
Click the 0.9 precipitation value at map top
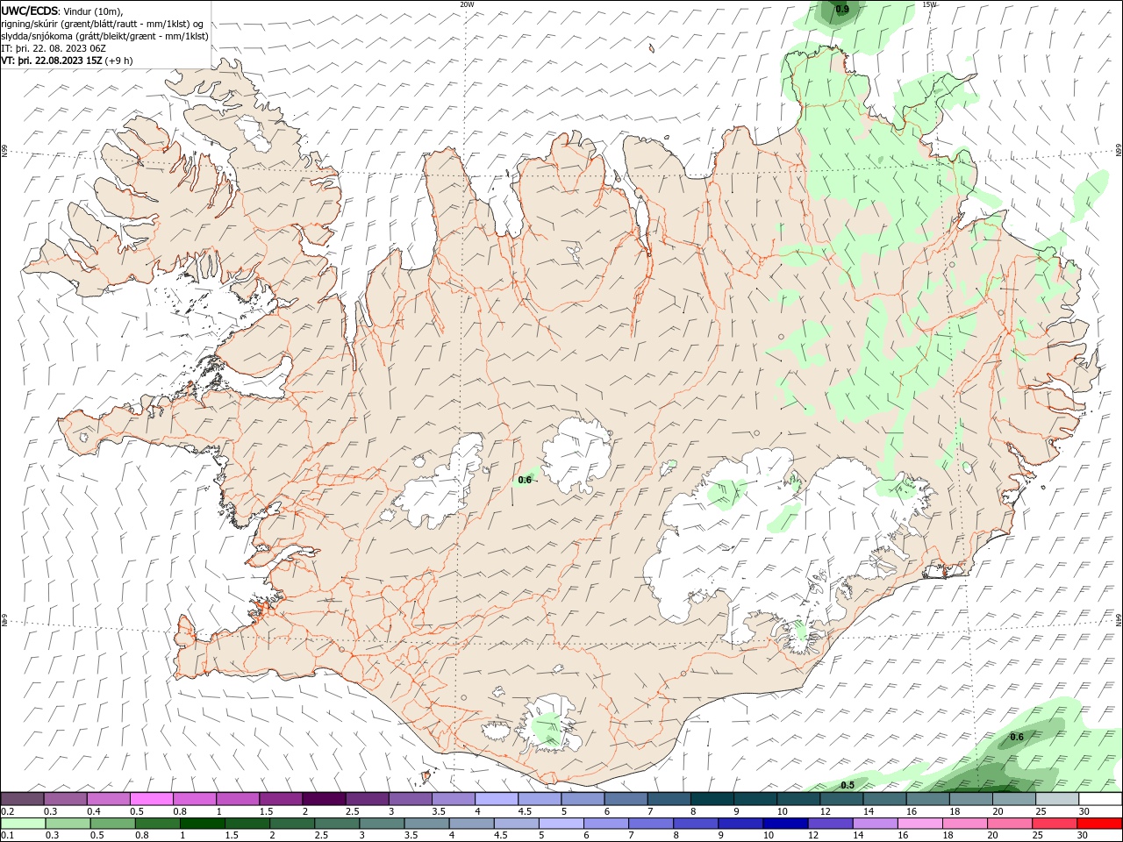tap(842, 9)
